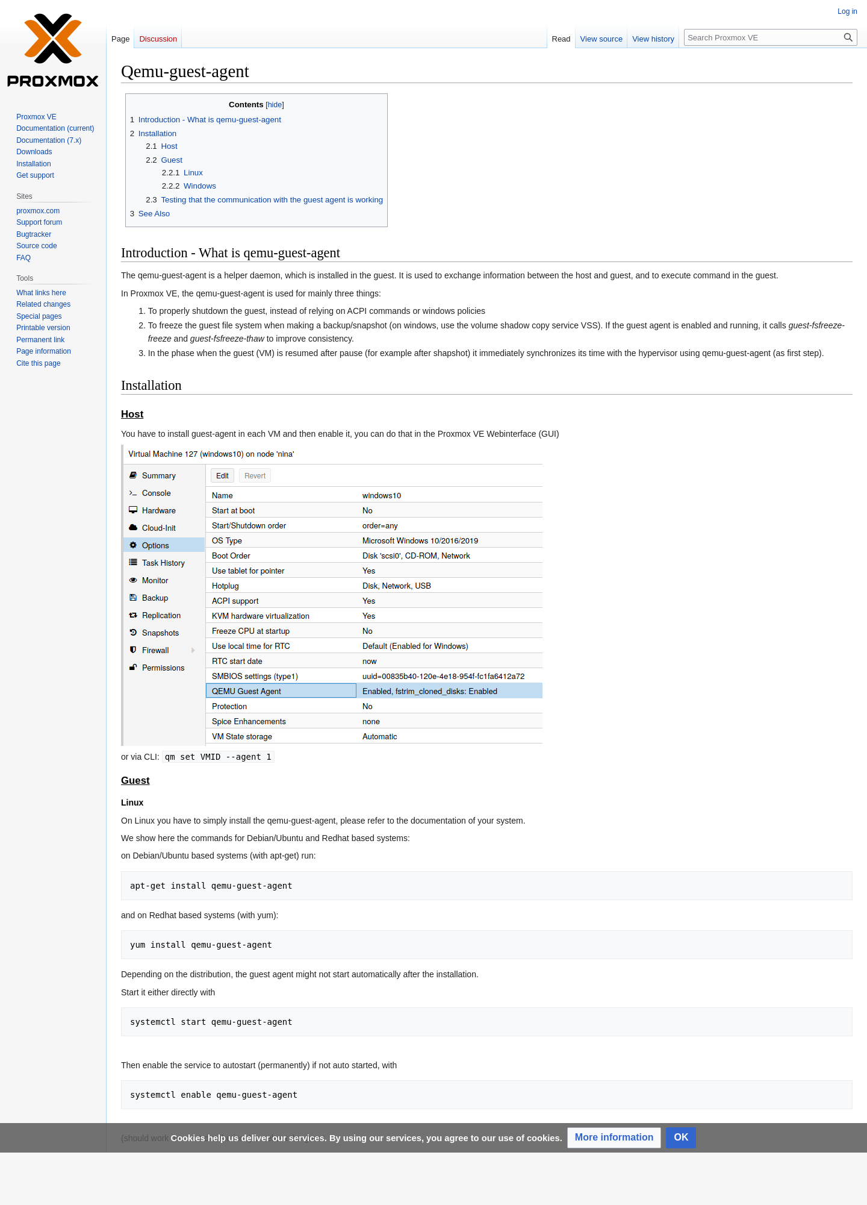The width and height of the screenshot is (867, 1205).
Task: Open Cite this page link
Action: click(x=39, y=363)
